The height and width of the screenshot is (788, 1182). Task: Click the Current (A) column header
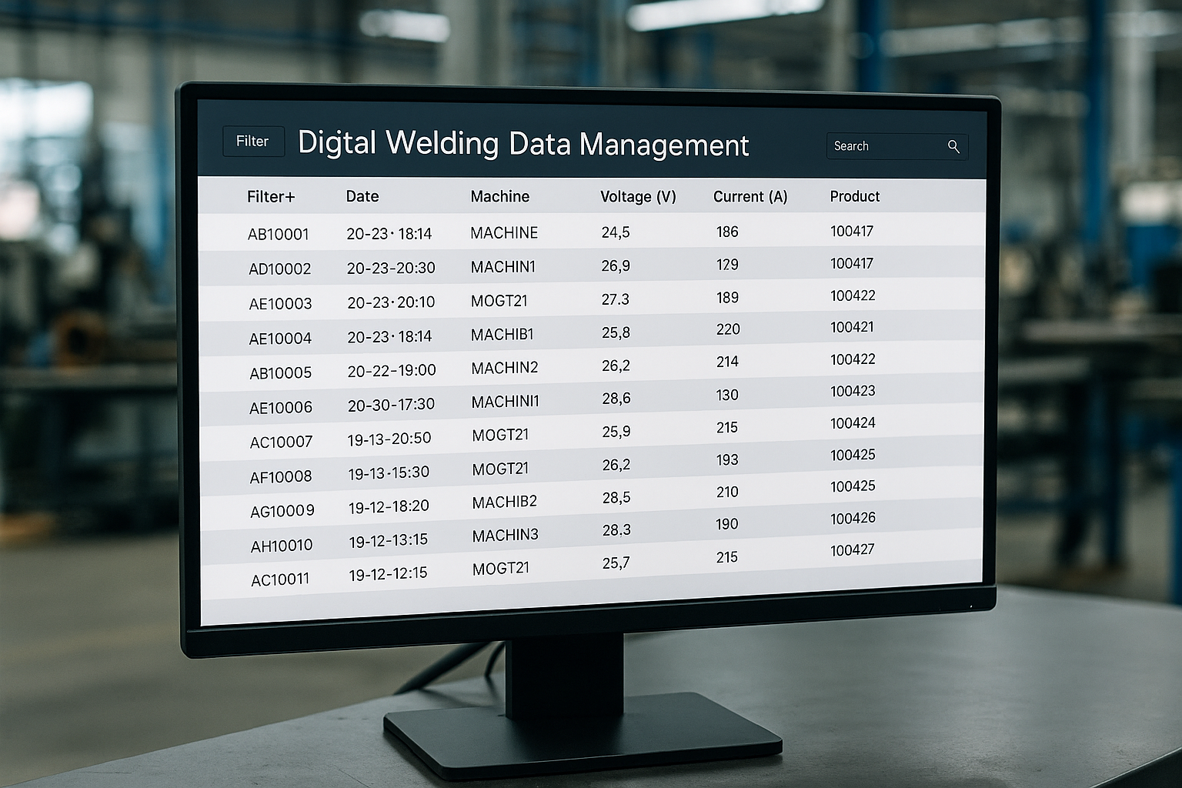(x=750, y=196)
